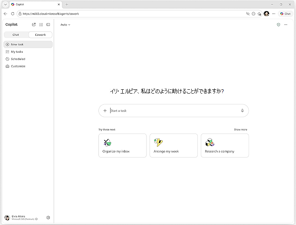
Task: Add page to favorites star icon
Action: [259, 14]
